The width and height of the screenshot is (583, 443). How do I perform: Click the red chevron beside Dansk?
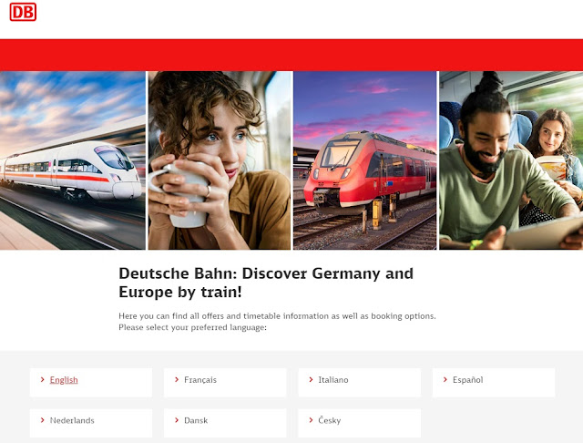pos(177,420)
